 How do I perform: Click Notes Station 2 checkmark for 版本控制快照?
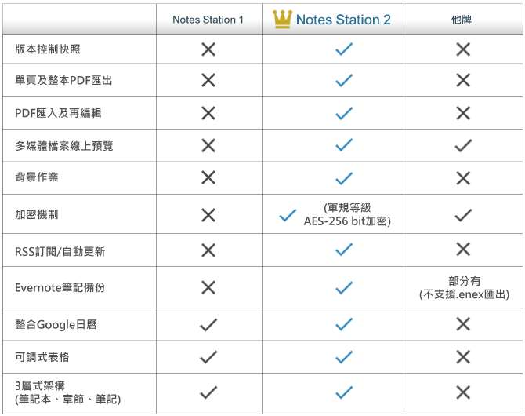pyautogui.click(x=343, y=49)
